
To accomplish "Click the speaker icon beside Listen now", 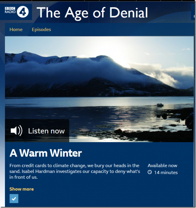I will click(x=16, y=130).
